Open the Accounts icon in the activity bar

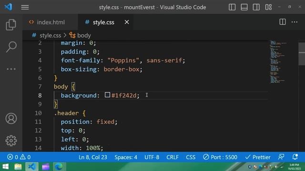click(x=11, y=118)
